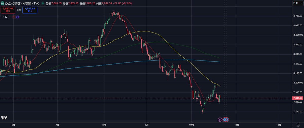Click the 6月 time axis label
Image resolution: width=304 pixels, height=128 pixels.
(13, 125)
